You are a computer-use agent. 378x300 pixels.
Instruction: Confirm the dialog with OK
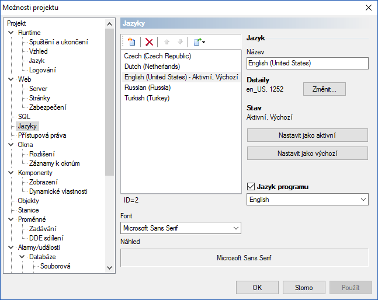[257, 287]
